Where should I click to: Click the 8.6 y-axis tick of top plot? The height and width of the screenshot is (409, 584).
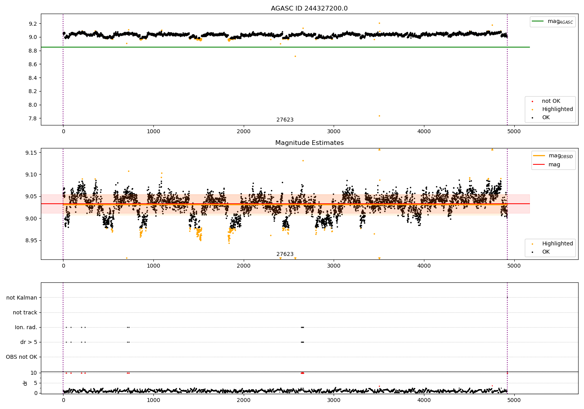pyautogui.click(x=33, y=64)
